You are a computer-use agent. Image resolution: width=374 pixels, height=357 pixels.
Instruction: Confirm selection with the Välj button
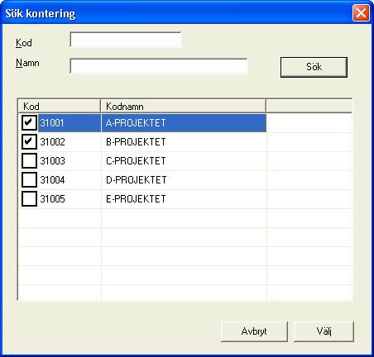click(324, 331)
